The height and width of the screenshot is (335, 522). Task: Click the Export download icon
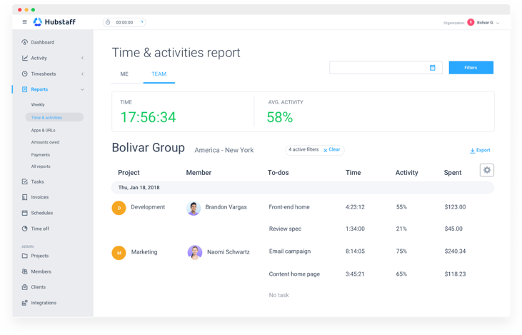coord(473,151)
